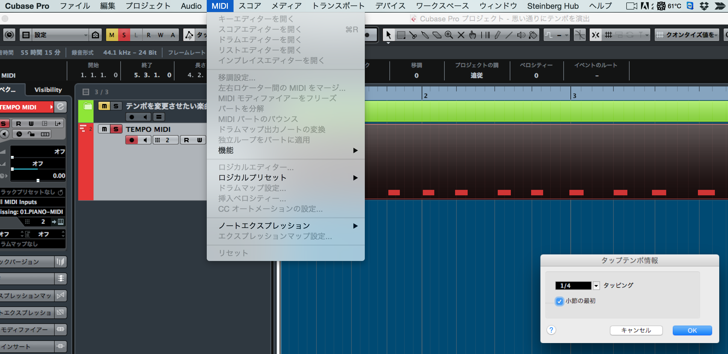Open the Steinberg Hub menu
Image resolution: width=728 pixels, height=354 pixels.
[x=552, y=6]
